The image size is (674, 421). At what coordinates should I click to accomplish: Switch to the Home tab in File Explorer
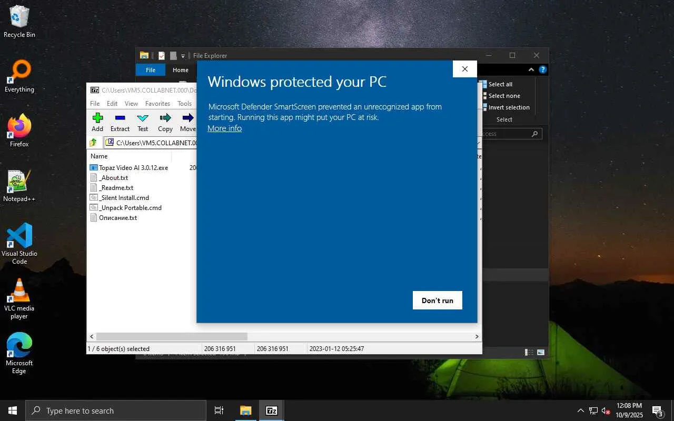(x=181, y=70)
